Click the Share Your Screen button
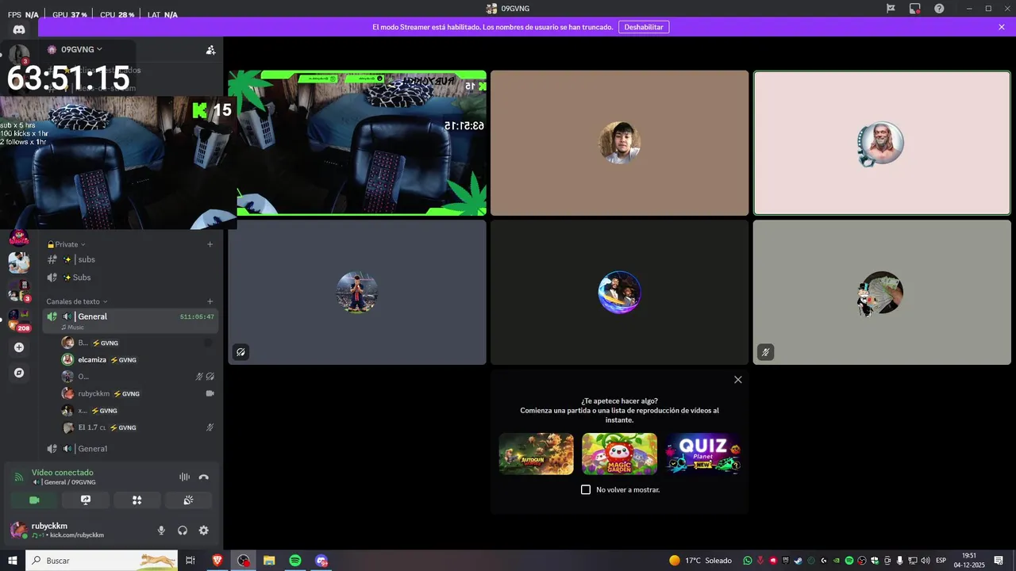The width and height of the screenshot is (1016, 571). click(86, 500)
